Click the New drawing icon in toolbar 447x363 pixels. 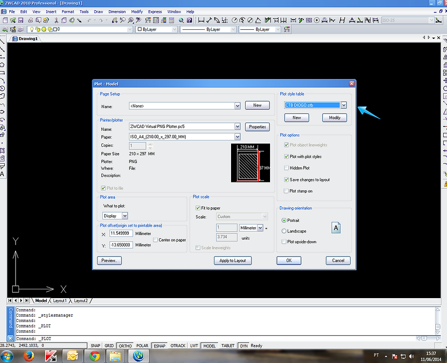[5, 20]
